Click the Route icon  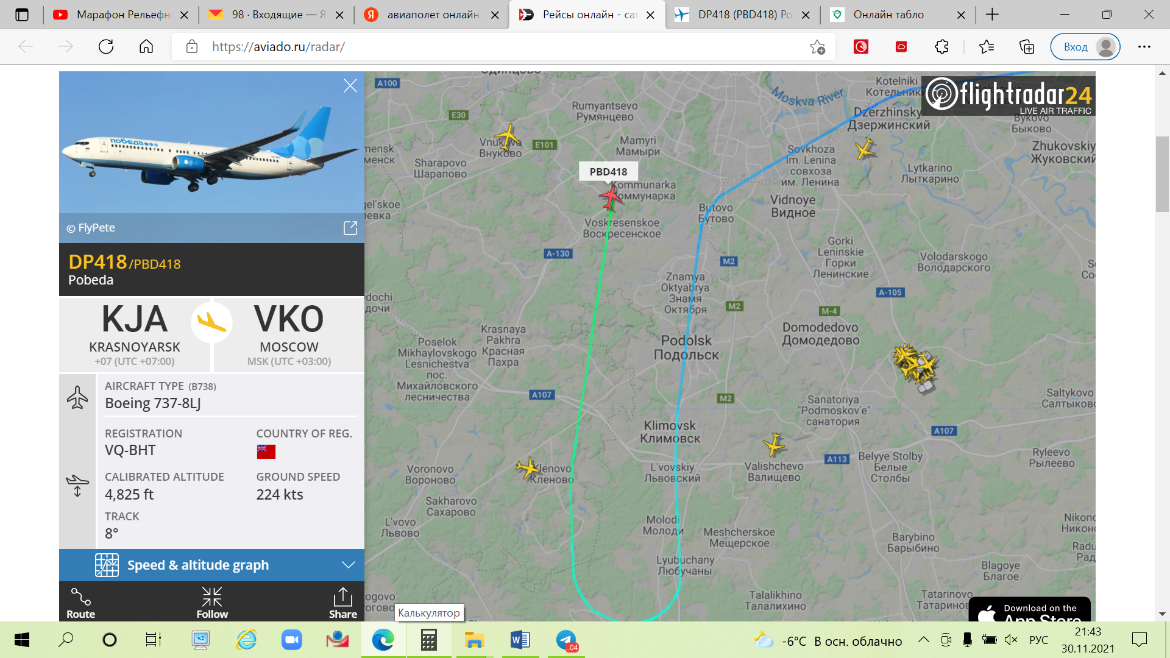coord(80,603)
